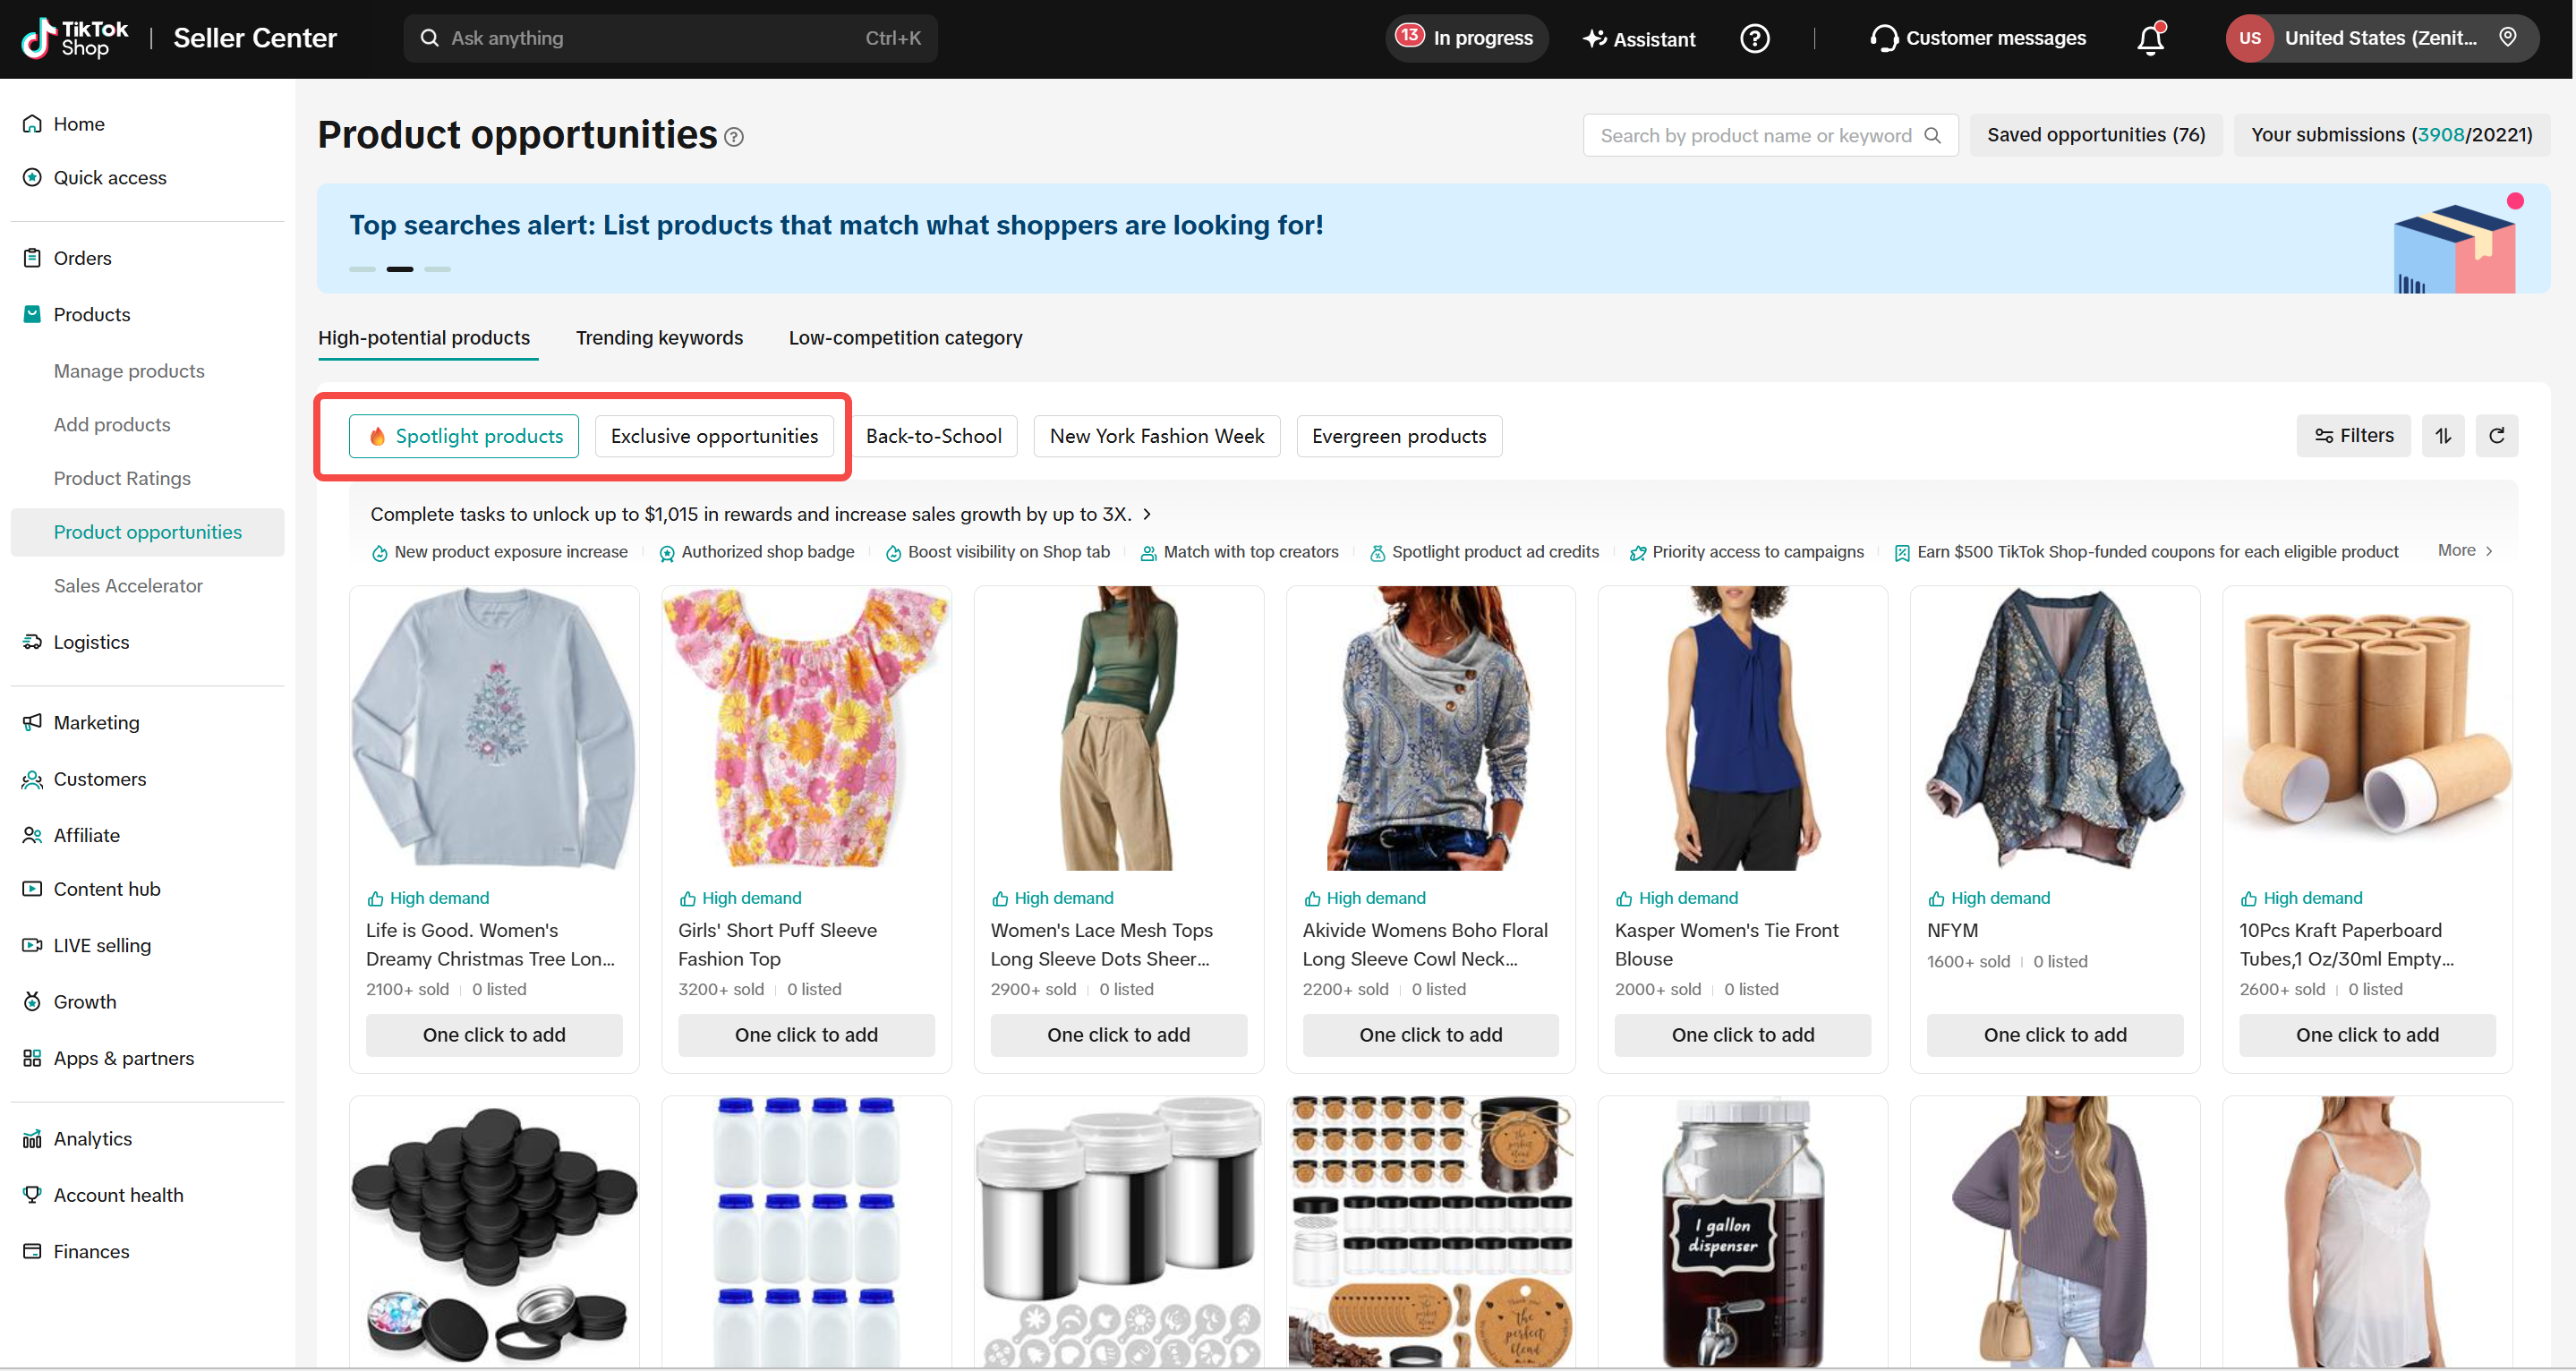Click the Home icon in the sidebar
This screenshot has height=1371, width=2576.
(x=32, y=124)
